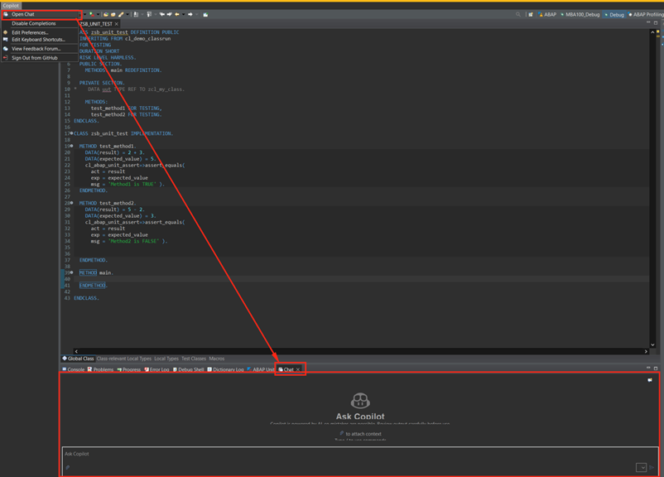
Task: Switch to the MBA100_Debug perspective
Action: pos(580,14)
